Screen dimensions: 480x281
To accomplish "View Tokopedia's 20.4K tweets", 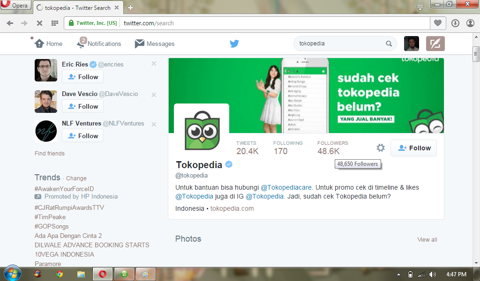I will [x=247, y=148].
